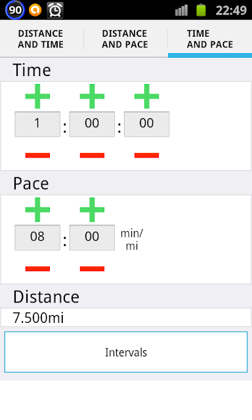Open the Intervals button

pos(126,352)
